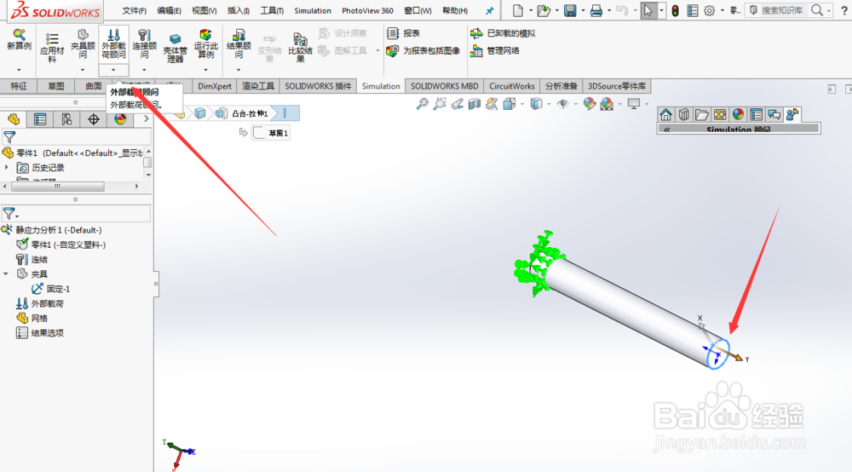Click the New document icon
This screenshot has width=852, height=472.
pos(518,10)
